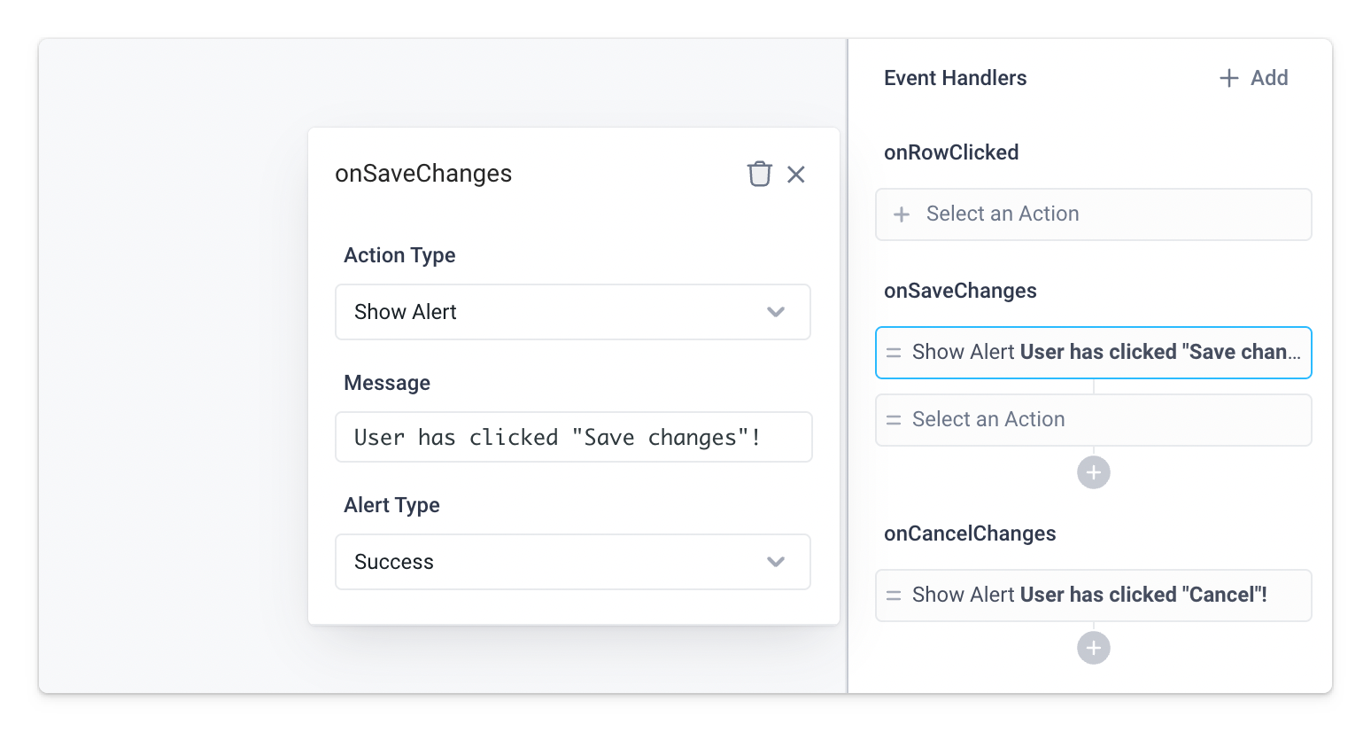Viewport: 1371px width, 732px height.
Task: Click the chevron on the Action Type field
Action: pyautogui.click(x=776, y=312)
